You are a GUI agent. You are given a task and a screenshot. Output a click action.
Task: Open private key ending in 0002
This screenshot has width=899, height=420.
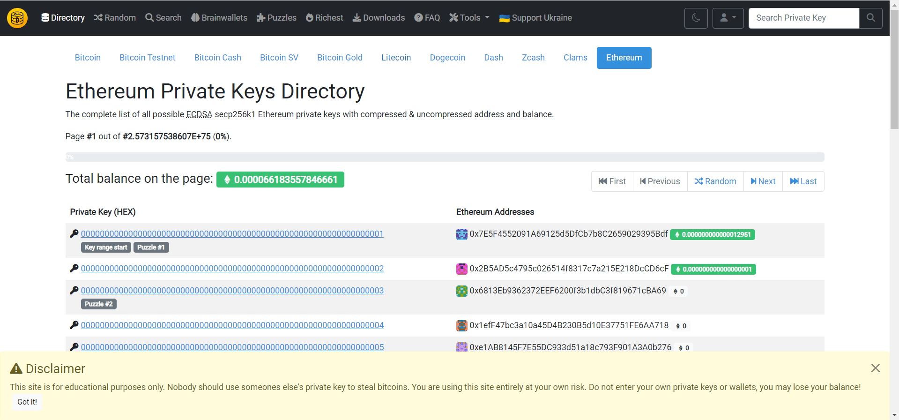[232, 269]
